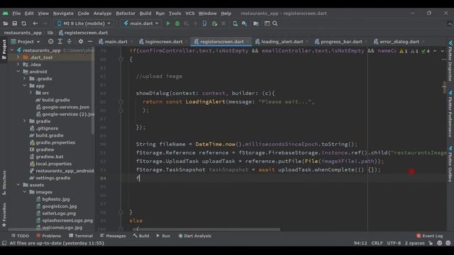The height and width of the screenshot is (255, 454).
Task: Click the 2 spaces indent setting
Action: point(414,243)
